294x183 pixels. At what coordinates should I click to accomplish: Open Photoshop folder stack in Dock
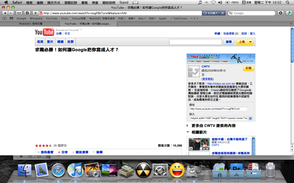pos(237,170)
